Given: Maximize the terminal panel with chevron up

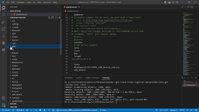Looking at the screenshot, I should [192, 78].
